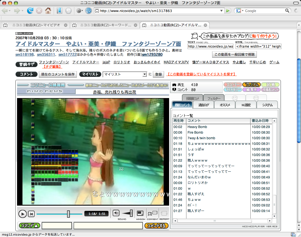Click the 登録 button beside マイリスト
Viewport: 301px width, 237px height.
point(158,74)
